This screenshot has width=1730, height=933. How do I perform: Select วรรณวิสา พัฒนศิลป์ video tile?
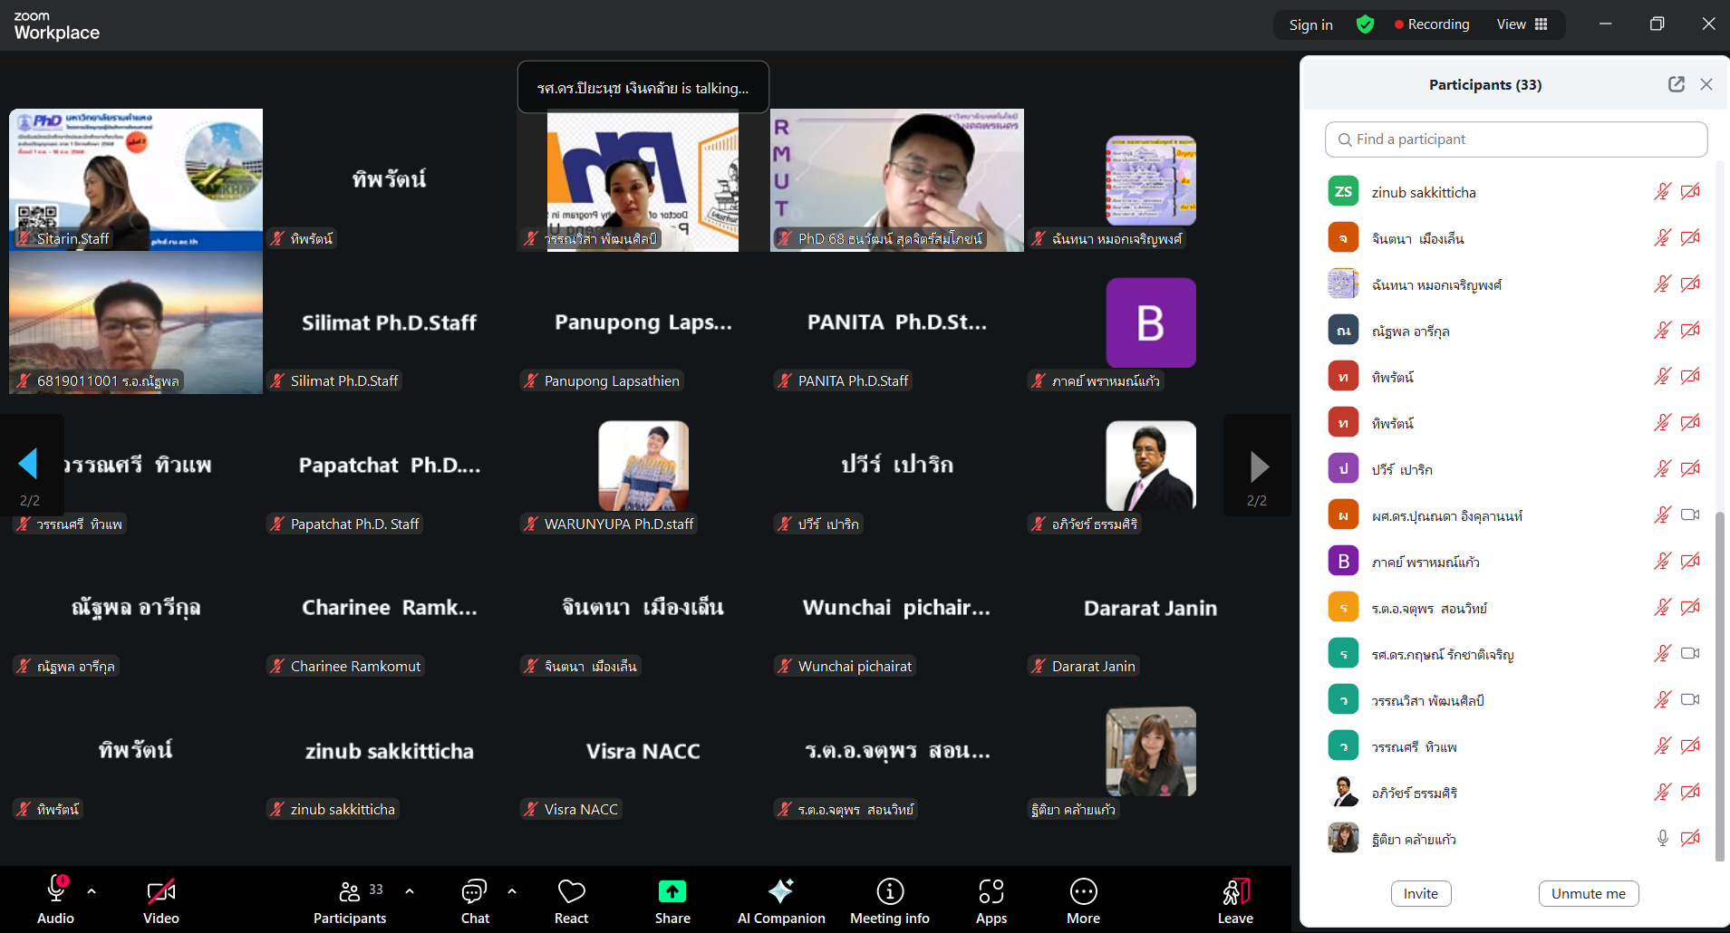click(643, 179)
